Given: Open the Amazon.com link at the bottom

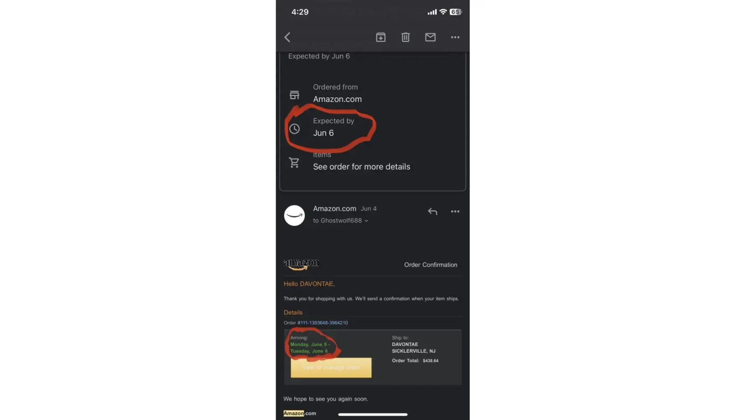Looking at the screenshot, I should [x=300, y=413].
